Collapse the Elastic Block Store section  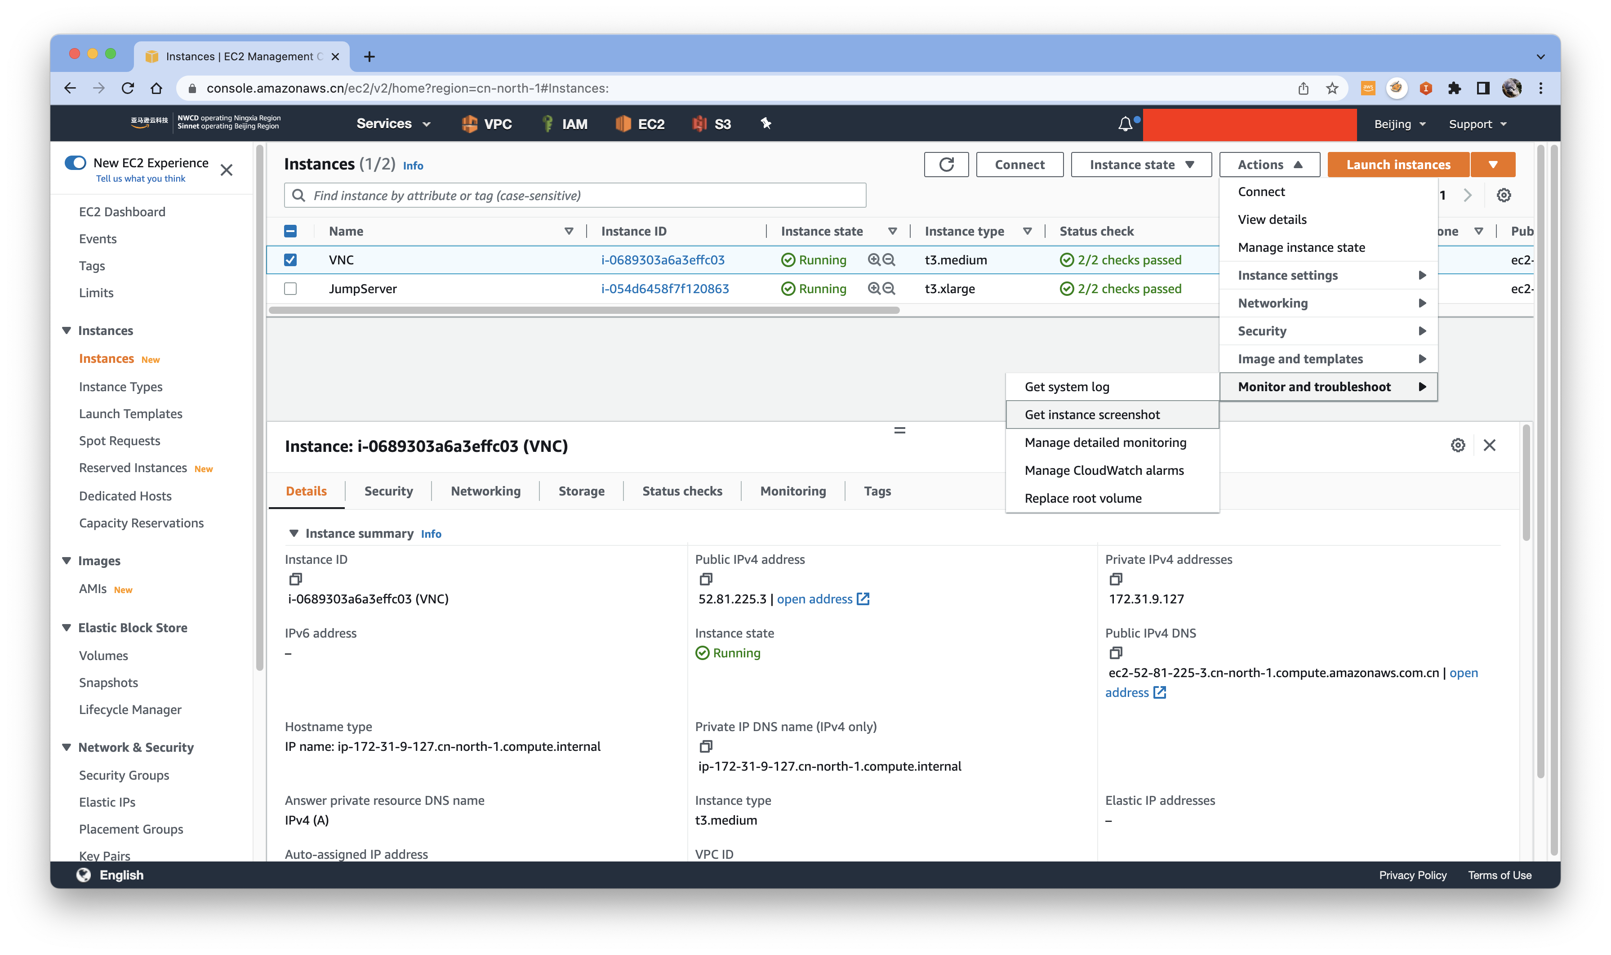coord(66,628)
